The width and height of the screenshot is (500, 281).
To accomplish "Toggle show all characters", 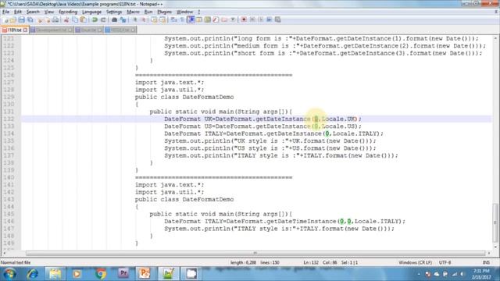I will click(182, 20).
